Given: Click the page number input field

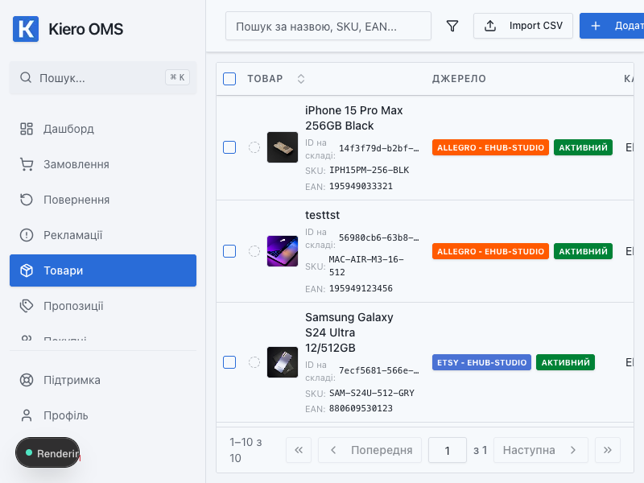Looking at the screenshot, I should tap(448, 450).
